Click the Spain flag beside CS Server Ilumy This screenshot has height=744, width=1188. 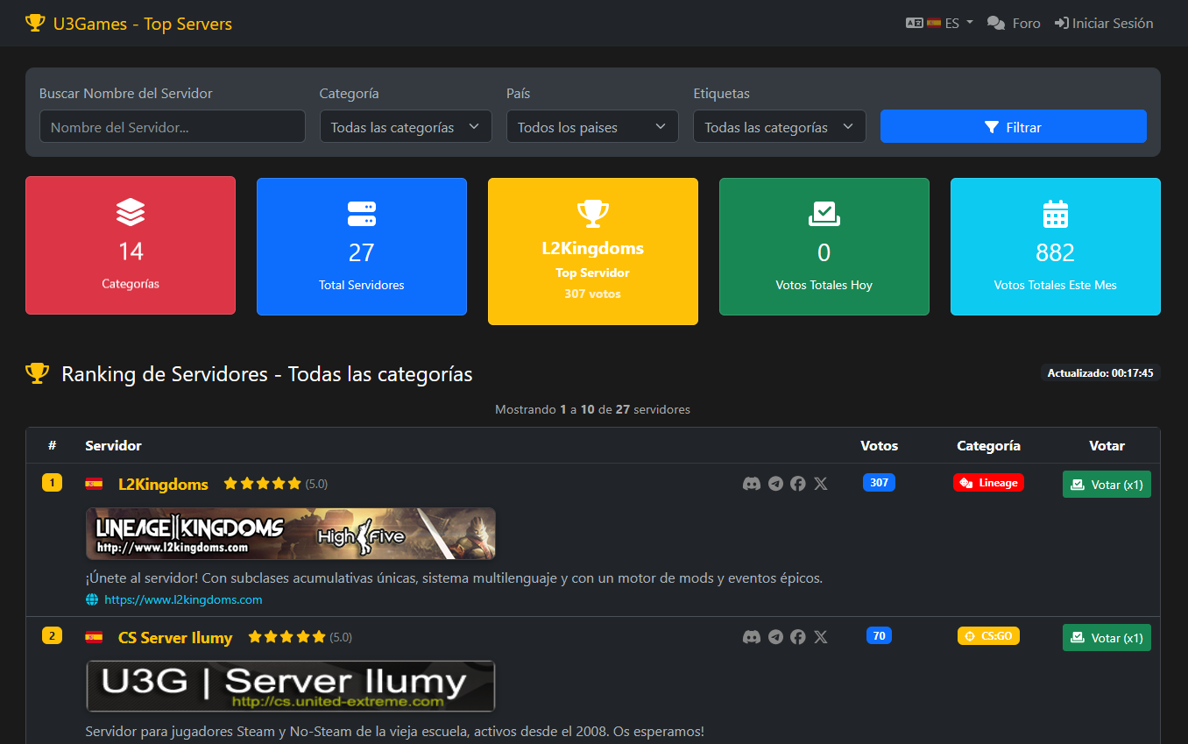point(94,637)
